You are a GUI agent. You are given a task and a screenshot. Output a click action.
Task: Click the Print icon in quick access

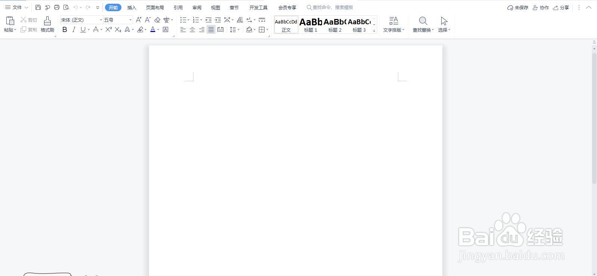57,7
